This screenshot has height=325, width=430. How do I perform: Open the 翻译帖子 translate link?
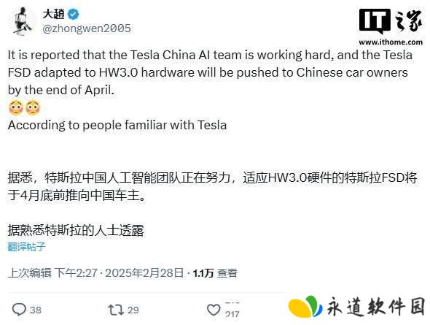click(x=26, y=247)
